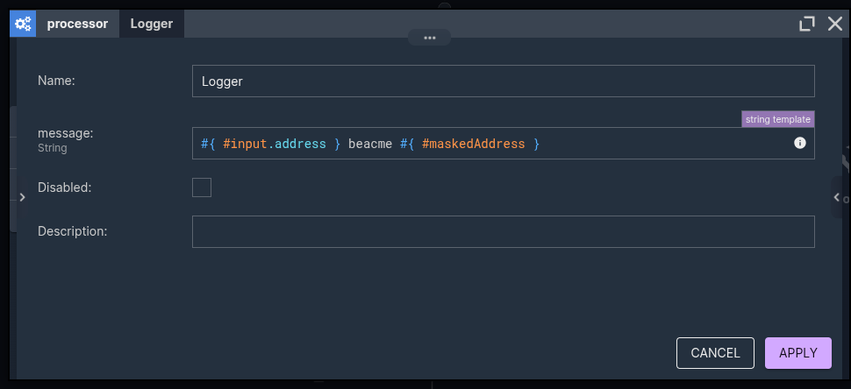Close the Logger dialog

834,24
